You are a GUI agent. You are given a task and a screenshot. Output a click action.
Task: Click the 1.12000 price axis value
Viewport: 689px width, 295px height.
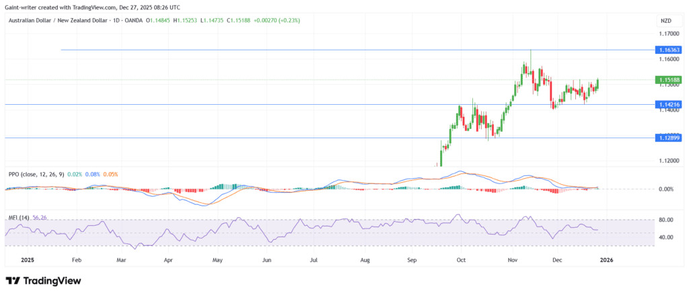pyautogui.click(x=667, y=161)
